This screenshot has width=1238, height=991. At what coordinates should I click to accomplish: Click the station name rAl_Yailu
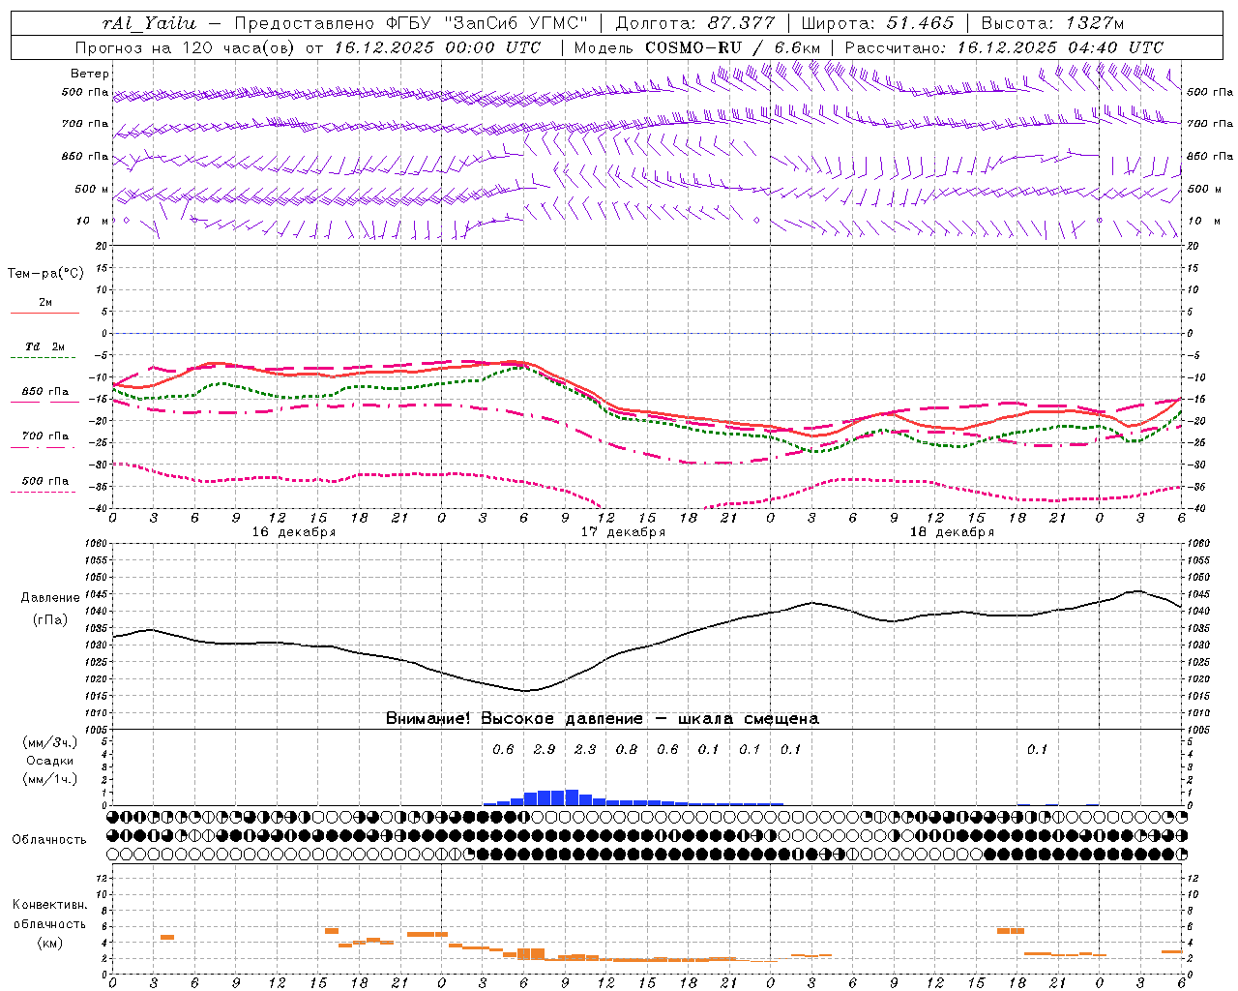(149, 23)
